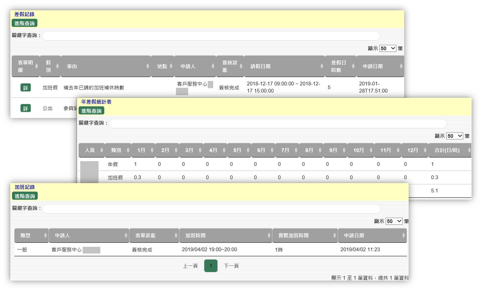Sort statistics table by 12月 column
This screenshot has height=291, width=482.
point(415,150)
